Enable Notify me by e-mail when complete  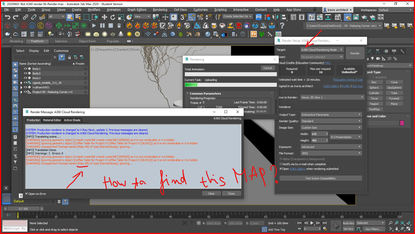281,164
